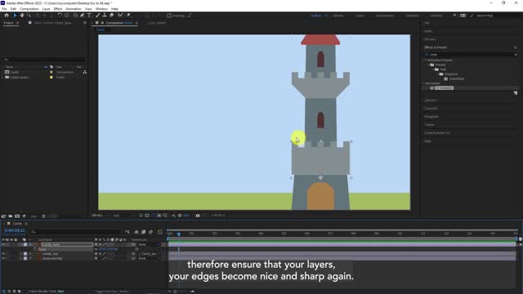Click the composition mini-flowchart icon in timeline
Screen dimensions: 523x294
(127, 232)
